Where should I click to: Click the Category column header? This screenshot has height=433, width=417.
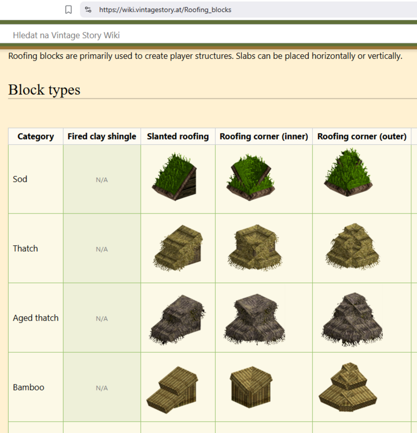pyautogui.click(x=36, y=137)
